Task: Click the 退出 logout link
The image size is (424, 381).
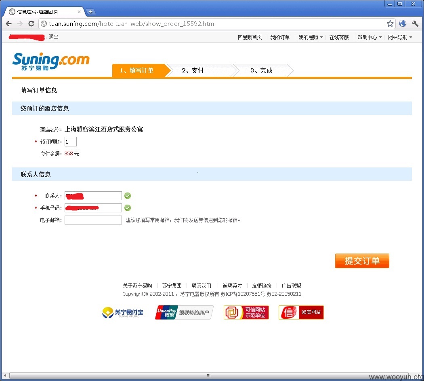Action: point(54,37)
